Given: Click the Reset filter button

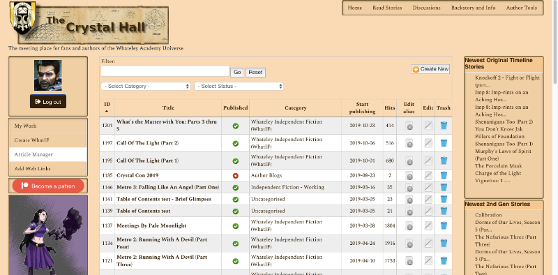Looking at the screenshot, I should [x=255, y=73].
